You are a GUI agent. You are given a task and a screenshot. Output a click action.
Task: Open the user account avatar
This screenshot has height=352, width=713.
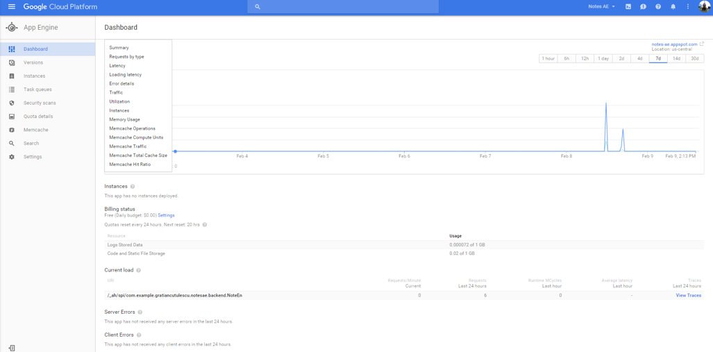(703, 7)
